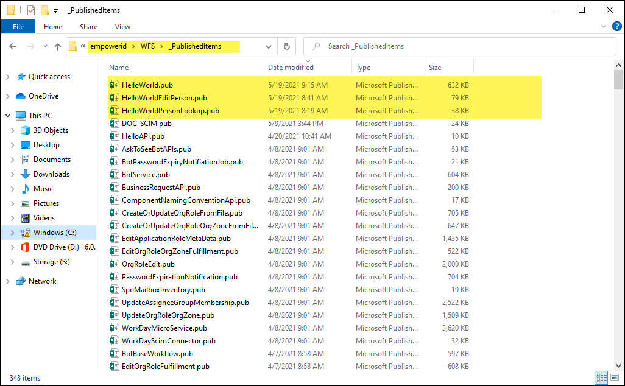Expand the Quick access tree node
This screenshot has height=386, width=625.
7,77
